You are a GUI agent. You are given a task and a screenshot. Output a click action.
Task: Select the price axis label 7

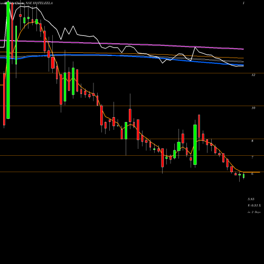[252, 157]
